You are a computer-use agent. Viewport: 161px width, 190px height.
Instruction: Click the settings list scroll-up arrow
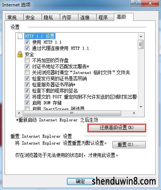(x=141, y=36)
